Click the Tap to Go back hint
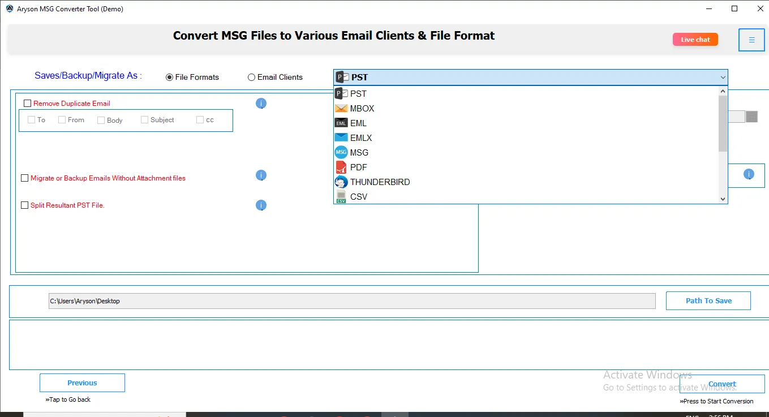The height and width of the screenshot is (417, 769). [68, 399]
